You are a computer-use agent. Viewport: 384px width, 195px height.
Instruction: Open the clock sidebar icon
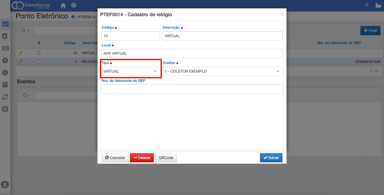pyautogui.click(x=5, y=60)
